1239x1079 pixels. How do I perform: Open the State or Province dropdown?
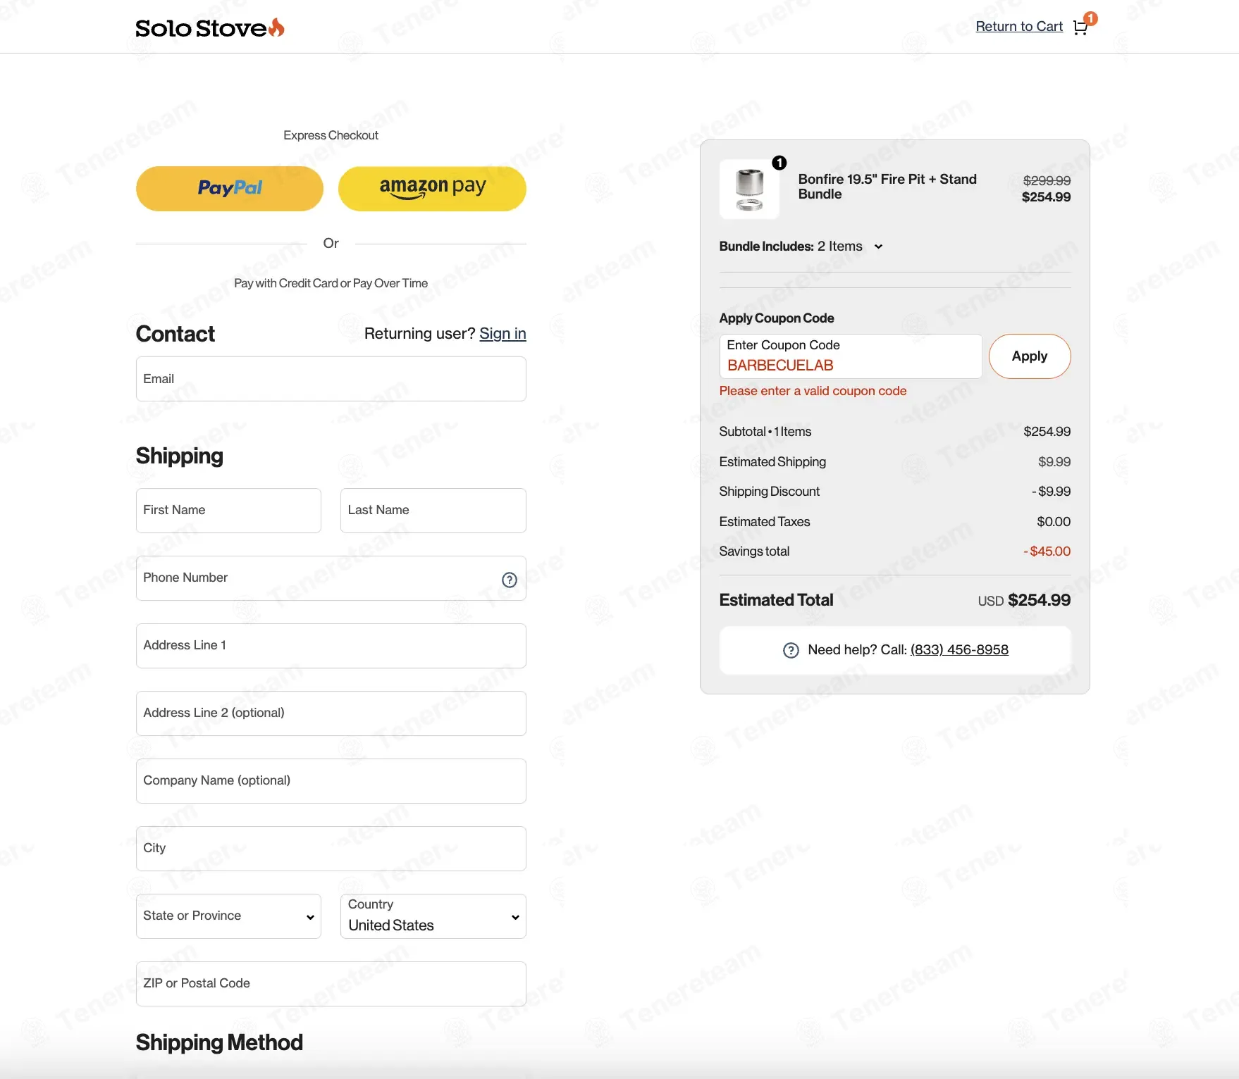[228, 916]
